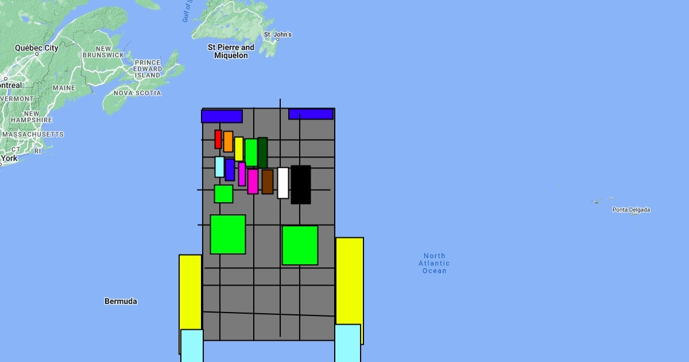
Task: Click the St Pierre and Miquelon label
Action: pyautogui.click(x=231, y=51)
